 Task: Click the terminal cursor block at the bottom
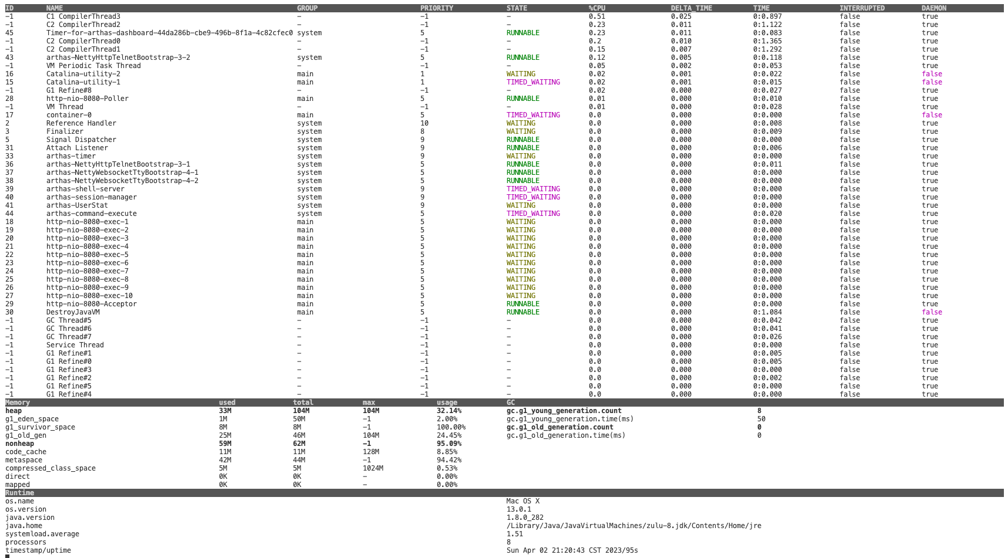click(x=8, y=556)
